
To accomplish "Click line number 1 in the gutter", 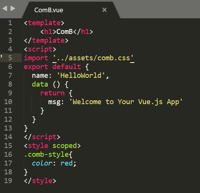I will tap(10, 23).
